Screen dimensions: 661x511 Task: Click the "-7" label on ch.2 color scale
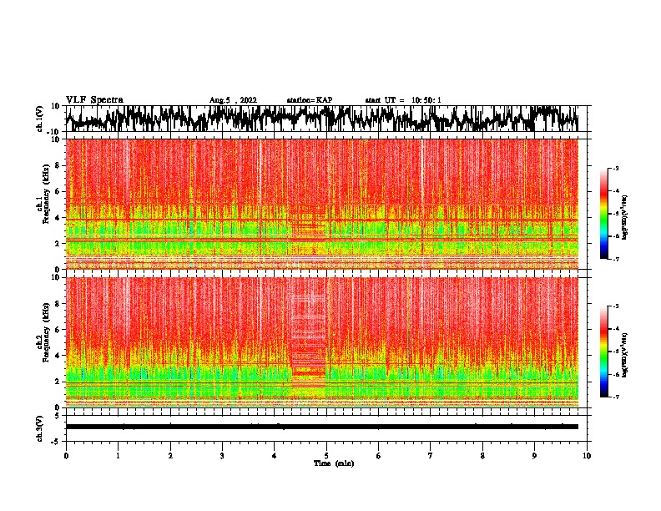[616, 397]
